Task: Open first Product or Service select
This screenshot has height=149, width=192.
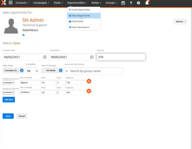Action: pyautogui.click(x=8, y=83)
